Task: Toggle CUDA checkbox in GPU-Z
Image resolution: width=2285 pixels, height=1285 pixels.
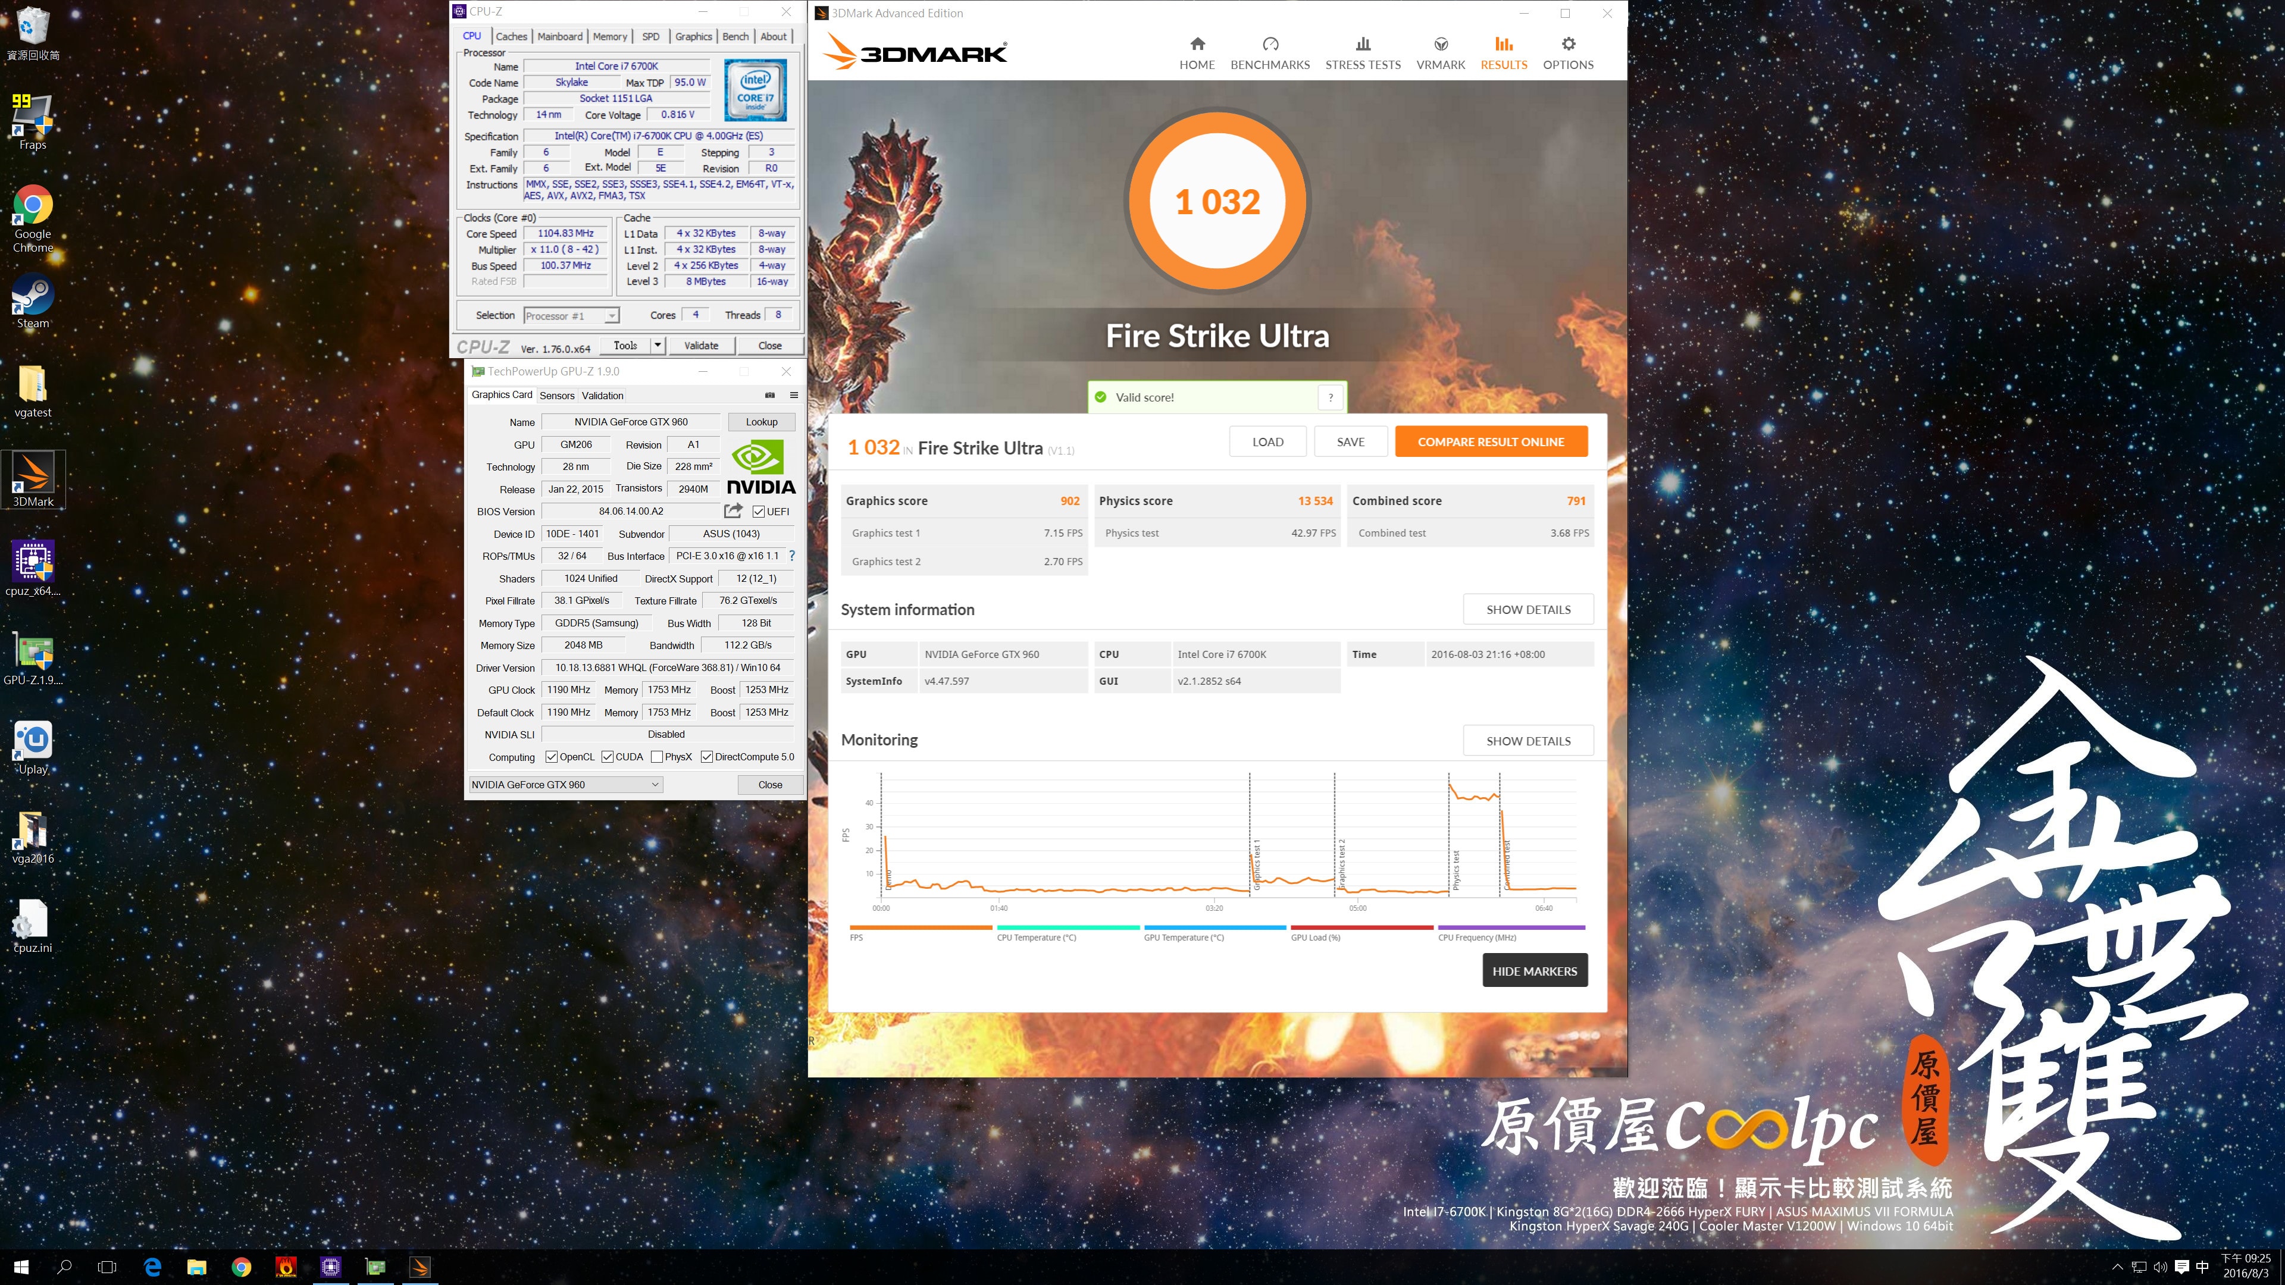Action: [x=608, y=757]
